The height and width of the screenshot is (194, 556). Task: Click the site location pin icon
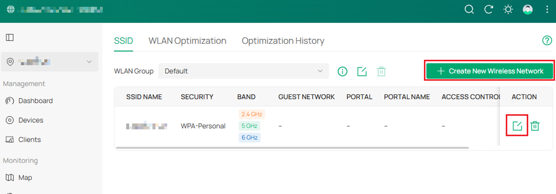(10, 62)
